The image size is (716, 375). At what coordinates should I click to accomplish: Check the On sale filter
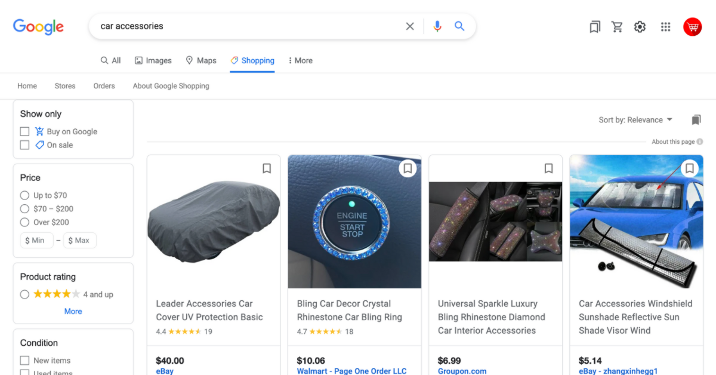[24, 145]
